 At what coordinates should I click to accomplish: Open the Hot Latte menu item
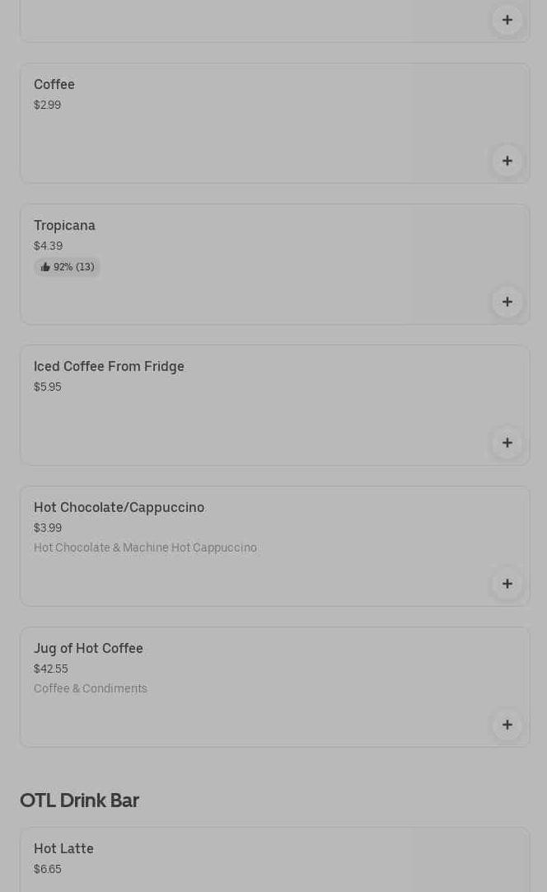pyautogui.click(x=63, y=849)
